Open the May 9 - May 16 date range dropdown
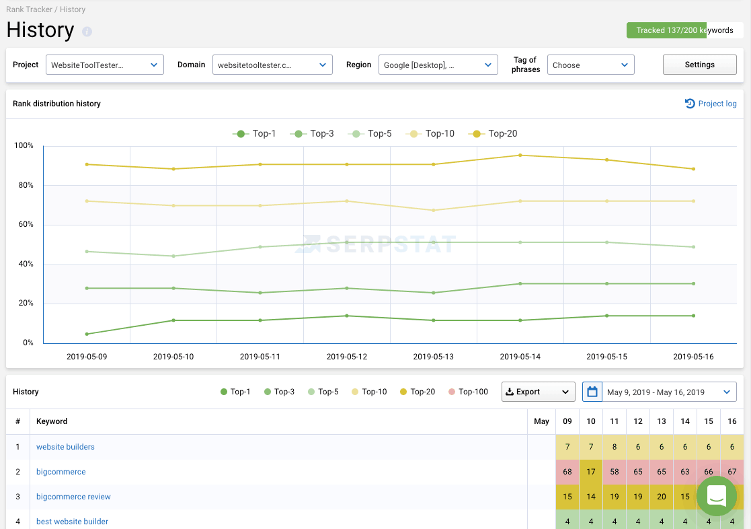751x529 pixels. [x=669, y=392]
